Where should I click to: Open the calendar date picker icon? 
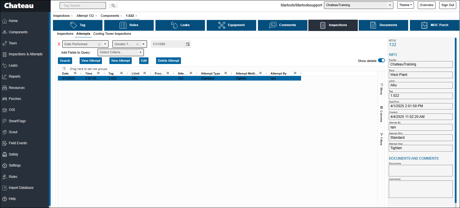(x=188, y=44)
